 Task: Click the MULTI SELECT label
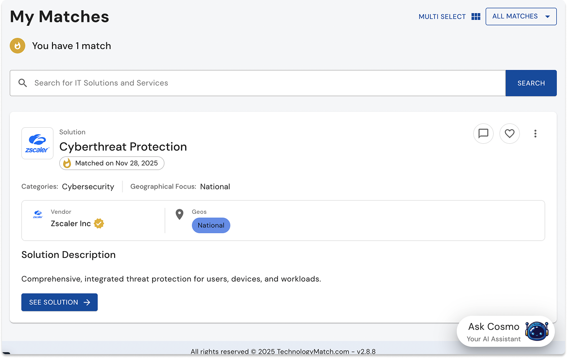442,17
